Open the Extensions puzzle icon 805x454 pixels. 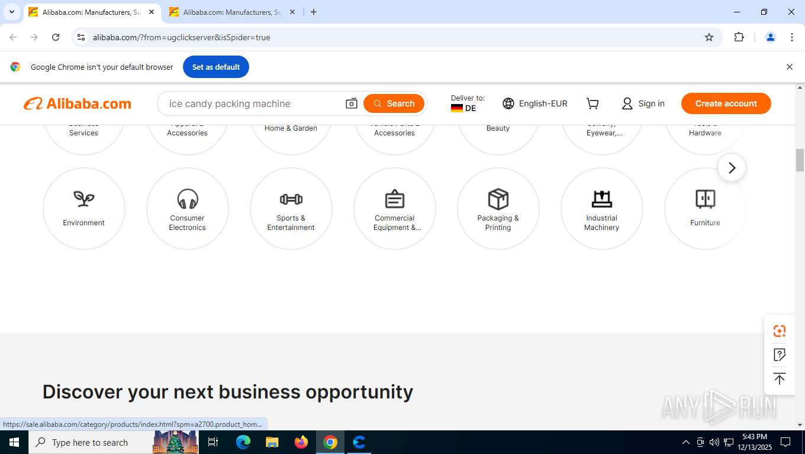739,37
